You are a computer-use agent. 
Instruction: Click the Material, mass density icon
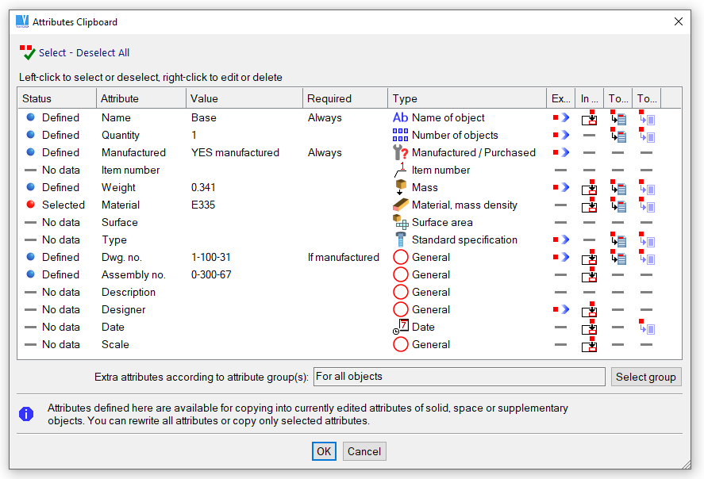pos(400,205)
